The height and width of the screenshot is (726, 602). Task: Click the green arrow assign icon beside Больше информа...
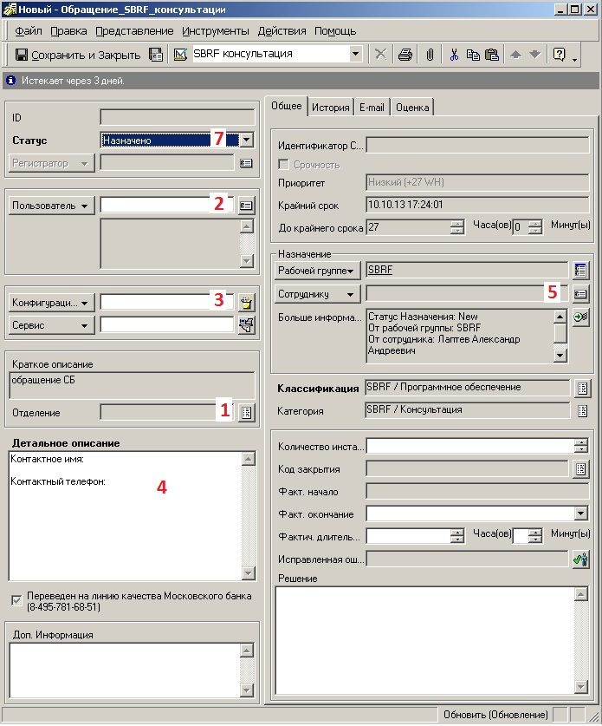580,317
